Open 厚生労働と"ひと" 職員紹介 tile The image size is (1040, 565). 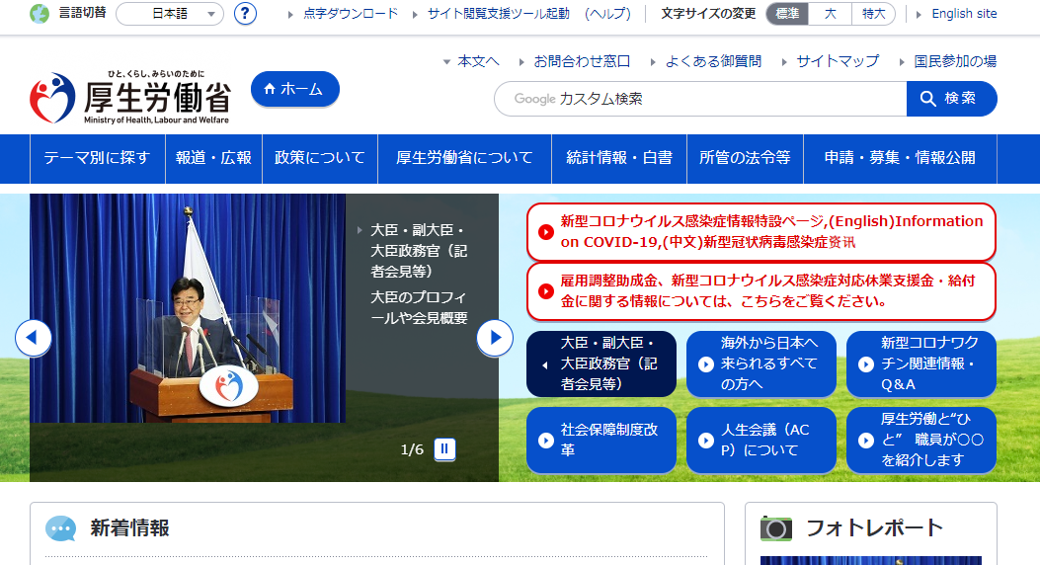click(x=921, y=440)
